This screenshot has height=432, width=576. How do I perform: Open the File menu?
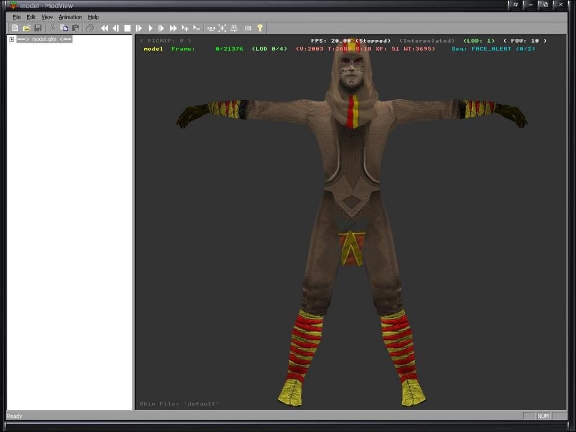coord(16,17)
